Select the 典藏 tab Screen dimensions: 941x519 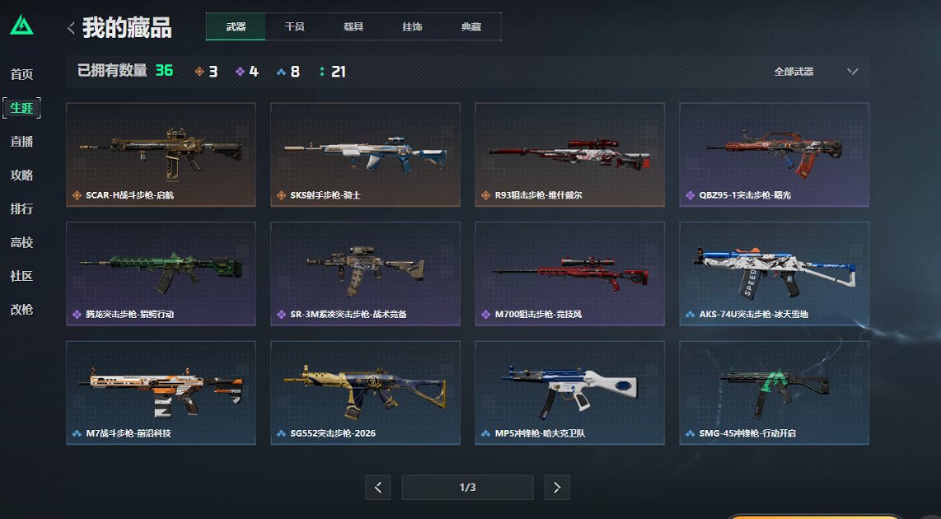[x=471, y=27]
